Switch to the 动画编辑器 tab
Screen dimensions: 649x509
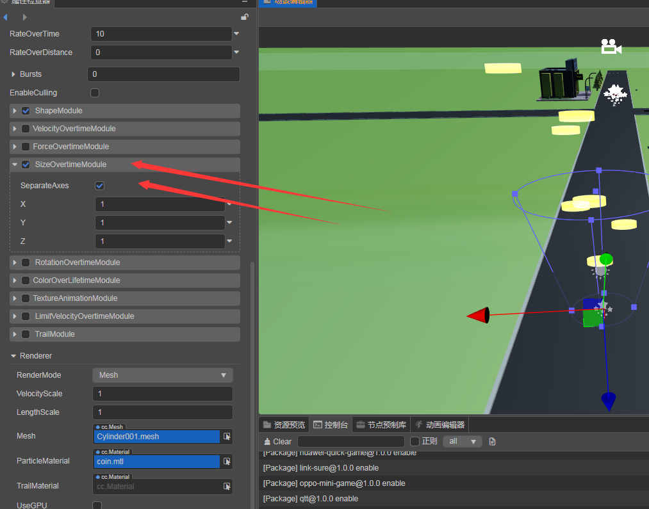pos(440,424)
